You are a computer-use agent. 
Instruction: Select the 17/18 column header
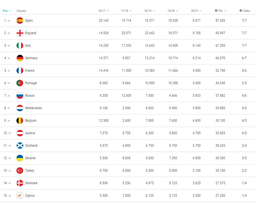click(126, 11)
